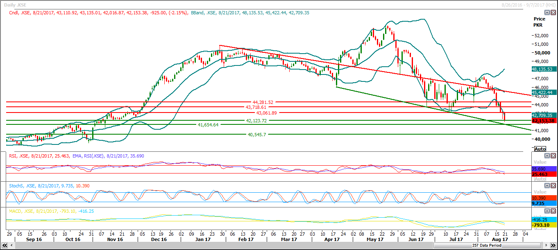Maximize the main price chart pane
This screenshot has height=250, width=558.
coord(547,13)
